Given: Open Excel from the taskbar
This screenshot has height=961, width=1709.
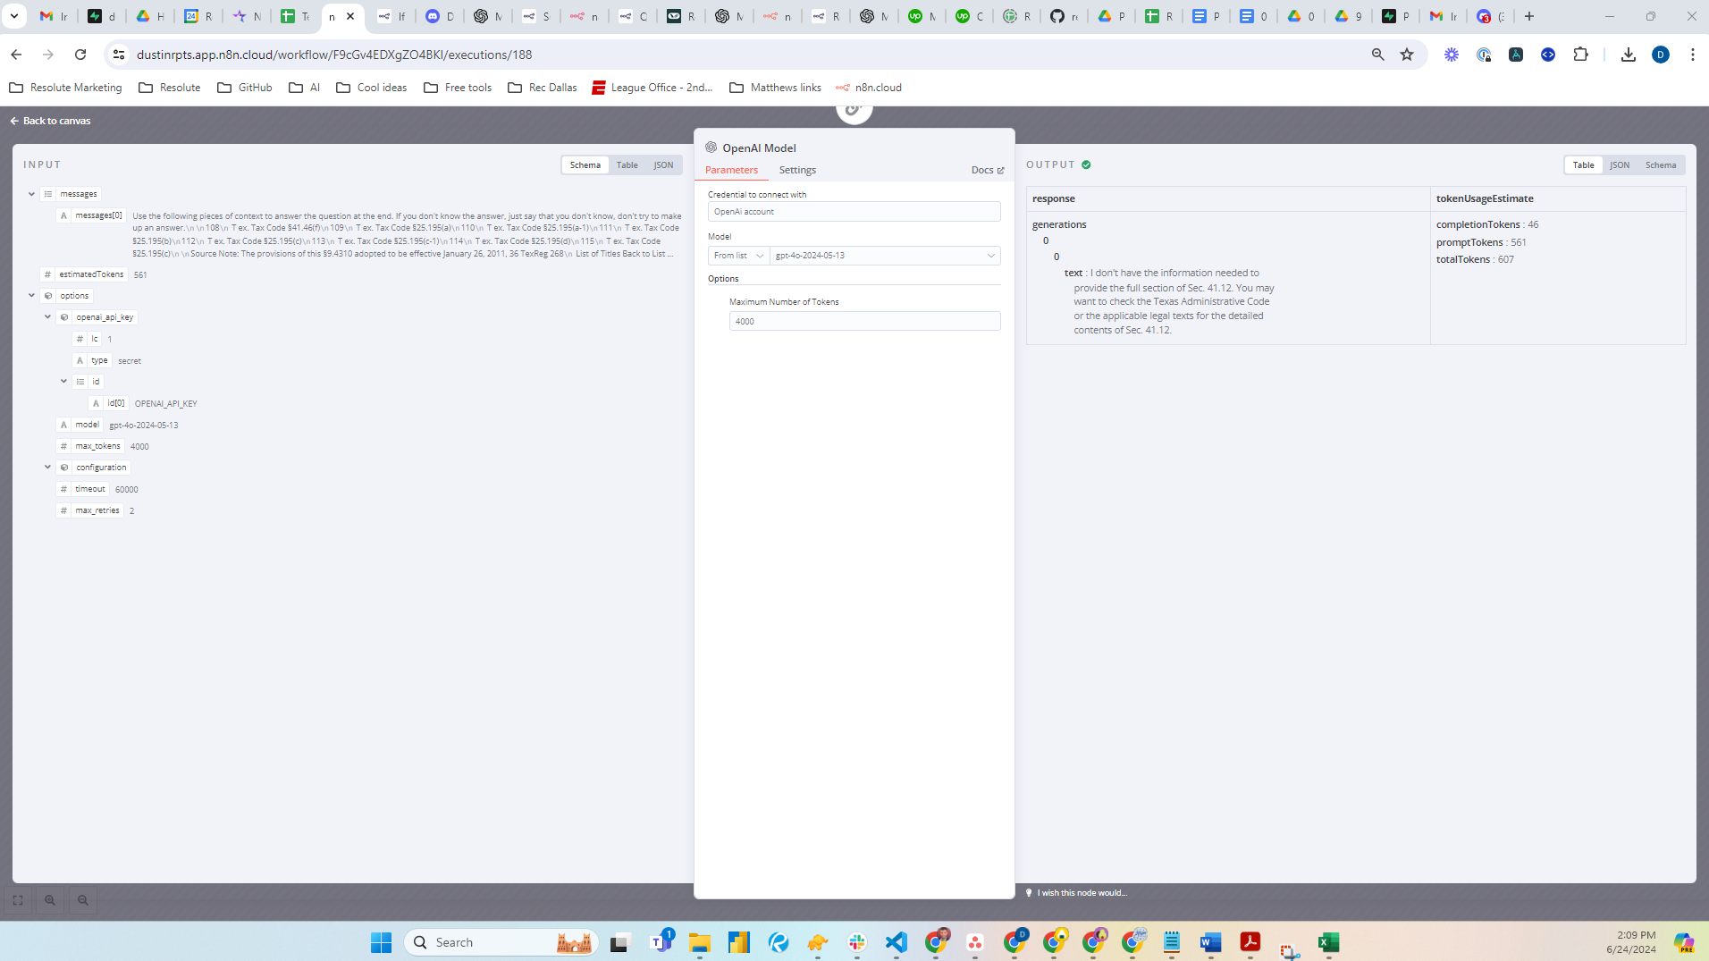Looking at the screenshot, I should (1329, 942).
